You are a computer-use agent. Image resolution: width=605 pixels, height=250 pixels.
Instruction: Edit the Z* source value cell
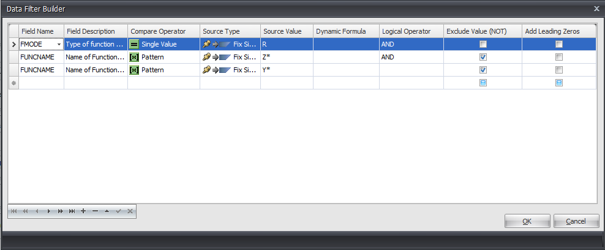286,57
